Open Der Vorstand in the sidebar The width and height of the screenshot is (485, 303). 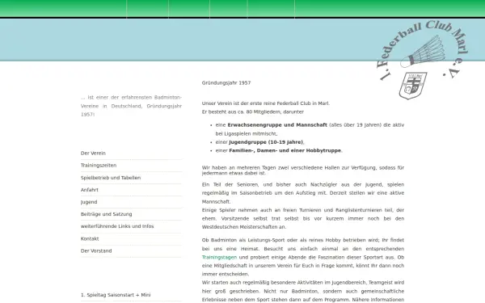(x=96, y=250)
